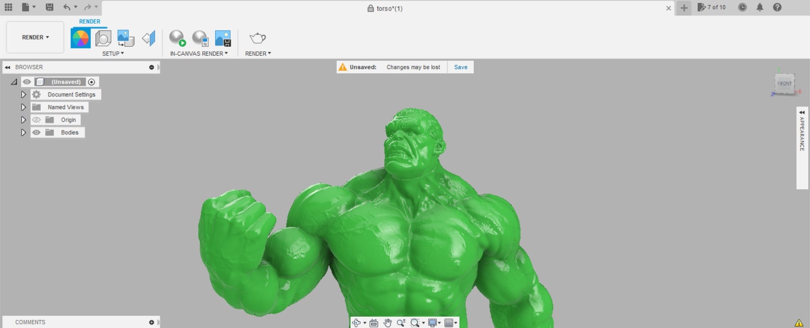Open the extensions counter 7 of 10

pos(712,7)
